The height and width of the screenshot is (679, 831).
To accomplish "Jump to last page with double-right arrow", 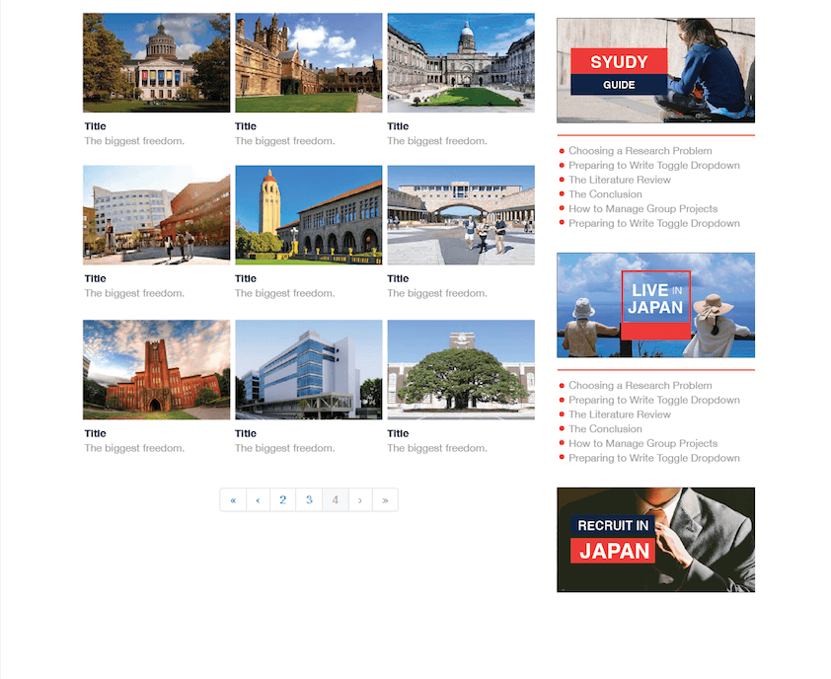I will click(385, 499).
